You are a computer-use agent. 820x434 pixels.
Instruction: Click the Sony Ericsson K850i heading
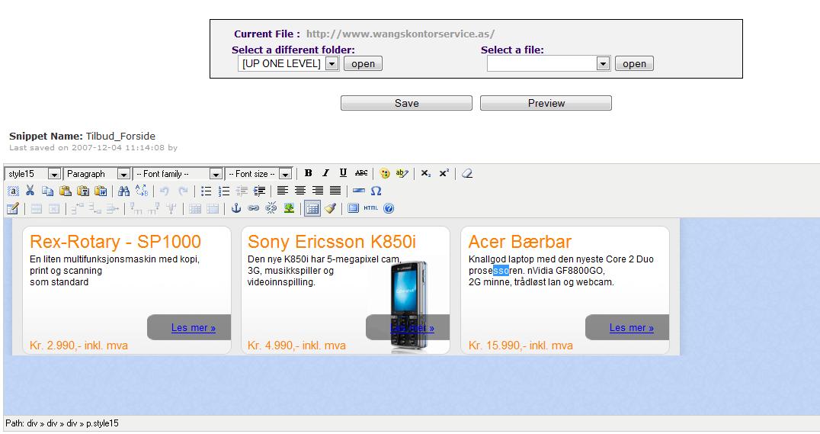332,242
